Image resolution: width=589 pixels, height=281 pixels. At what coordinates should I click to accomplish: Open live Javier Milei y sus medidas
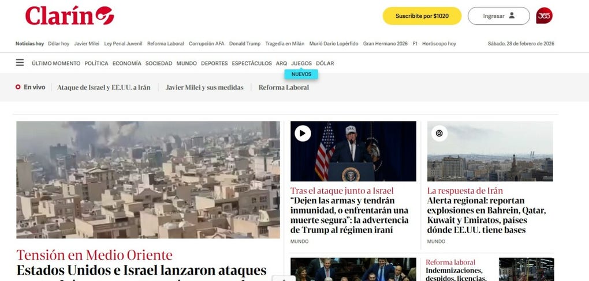point(204,88)
